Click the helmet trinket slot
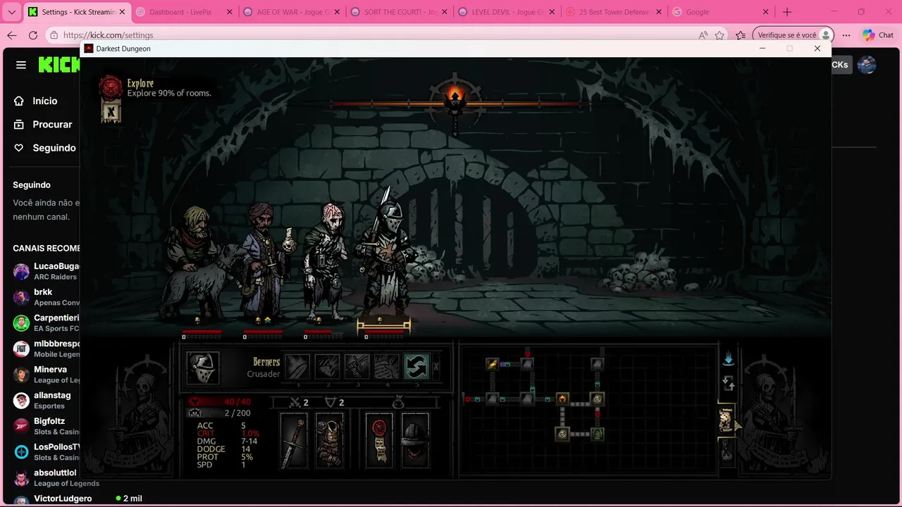The width and height of the screenshot is (902, 507). coord(415,440)
